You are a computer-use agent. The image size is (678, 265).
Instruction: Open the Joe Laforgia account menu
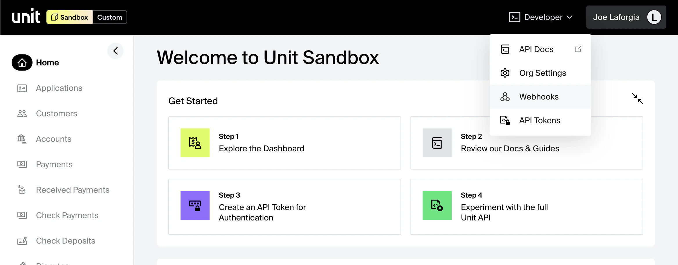625,17
